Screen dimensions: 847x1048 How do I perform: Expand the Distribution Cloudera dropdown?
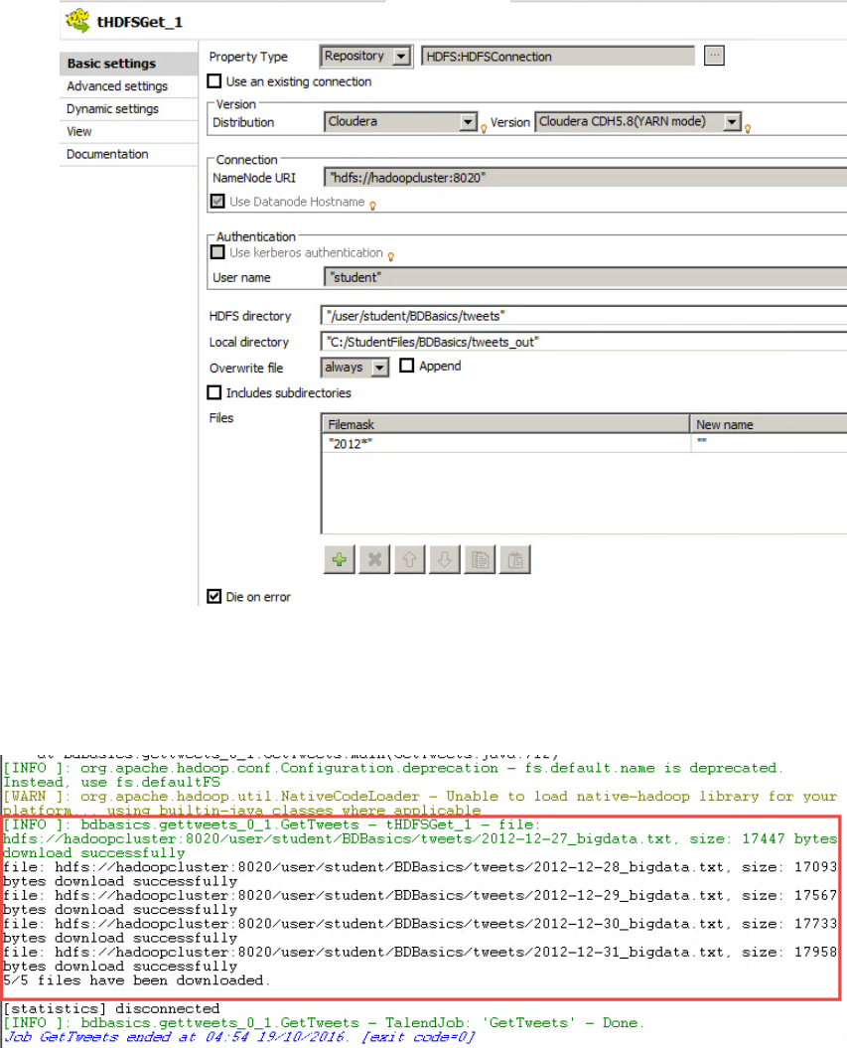pyautogui.click(x=468, y=122)
